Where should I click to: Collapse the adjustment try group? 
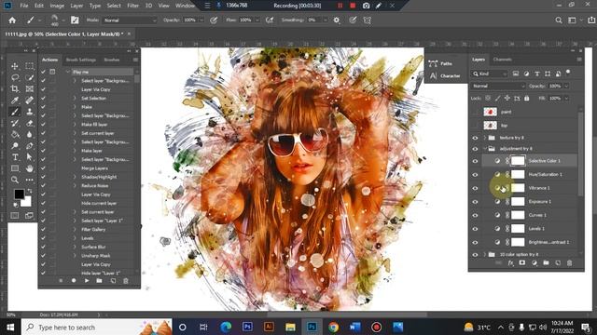pos(485,149)
